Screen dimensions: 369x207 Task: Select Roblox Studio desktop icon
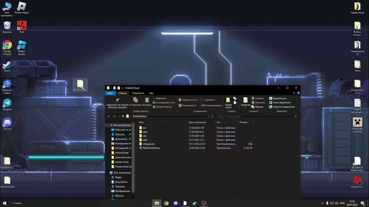tap(22, 48)
